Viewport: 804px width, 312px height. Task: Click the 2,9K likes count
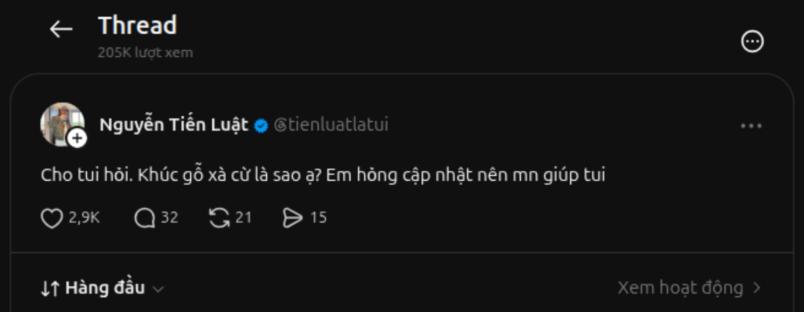pos(84,217)
